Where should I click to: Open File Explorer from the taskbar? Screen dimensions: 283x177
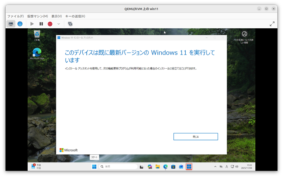[157, 166]
